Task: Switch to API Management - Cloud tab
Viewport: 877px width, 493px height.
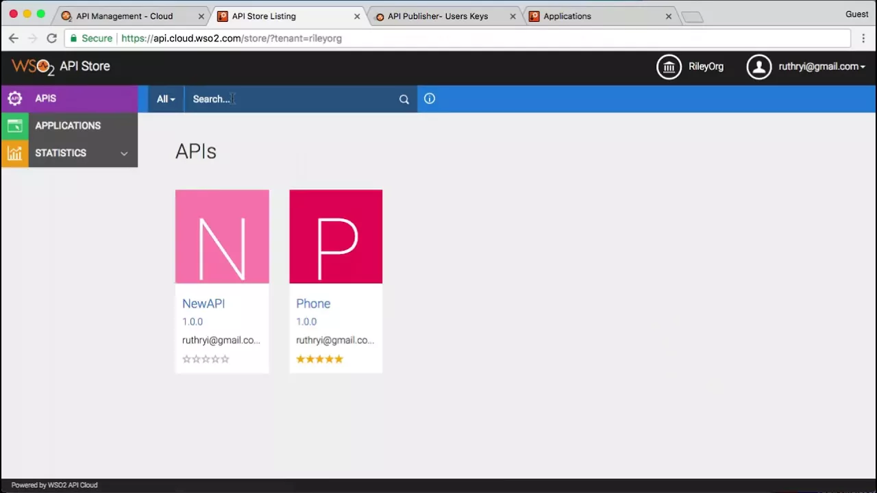Action: 124,16
